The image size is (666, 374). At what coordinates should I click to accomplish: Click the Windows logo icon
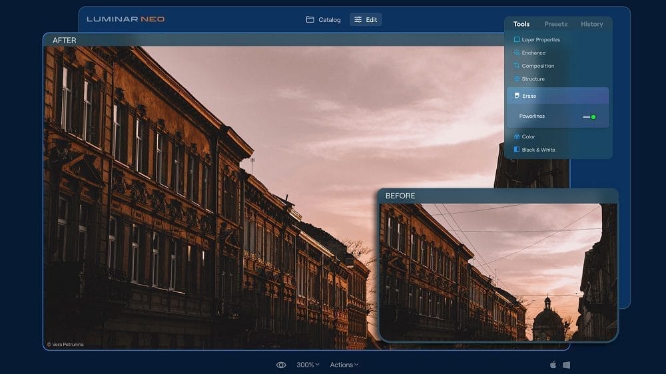click(567, 365)
